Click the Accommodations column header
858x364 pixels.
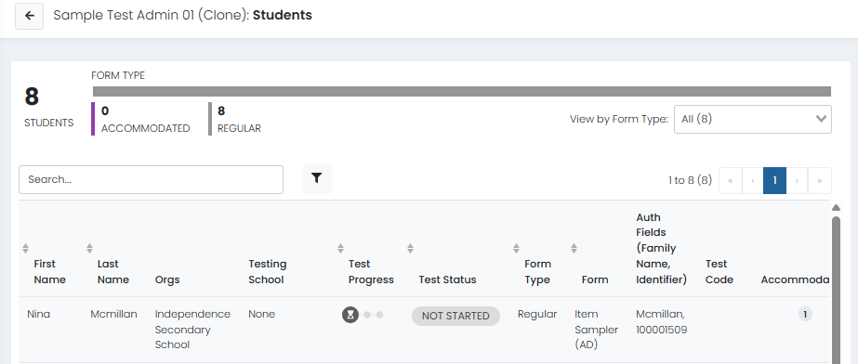point(795,279)
